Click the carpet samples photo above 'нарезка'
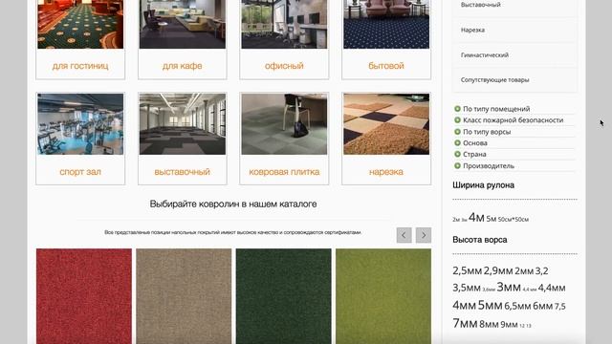This screenshot has width=612, height=344. (386, 124)
